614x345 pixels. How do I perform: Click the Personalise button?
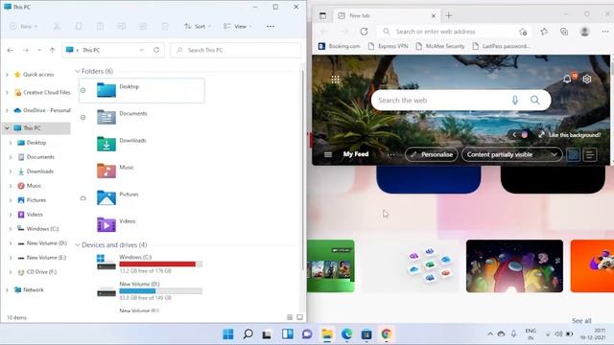tap(431, 154)
